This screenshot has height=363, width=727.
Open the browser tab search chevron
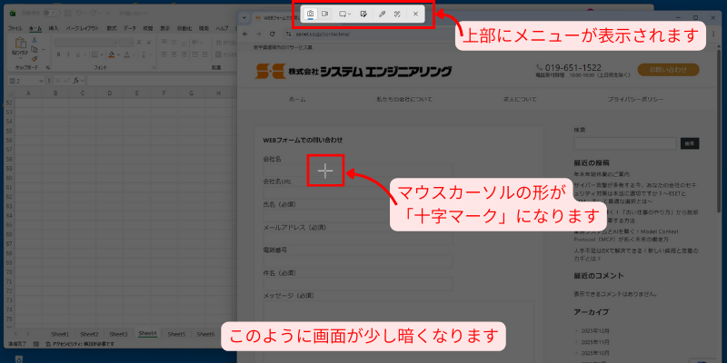pyautogui.click(x=244, y=17)
